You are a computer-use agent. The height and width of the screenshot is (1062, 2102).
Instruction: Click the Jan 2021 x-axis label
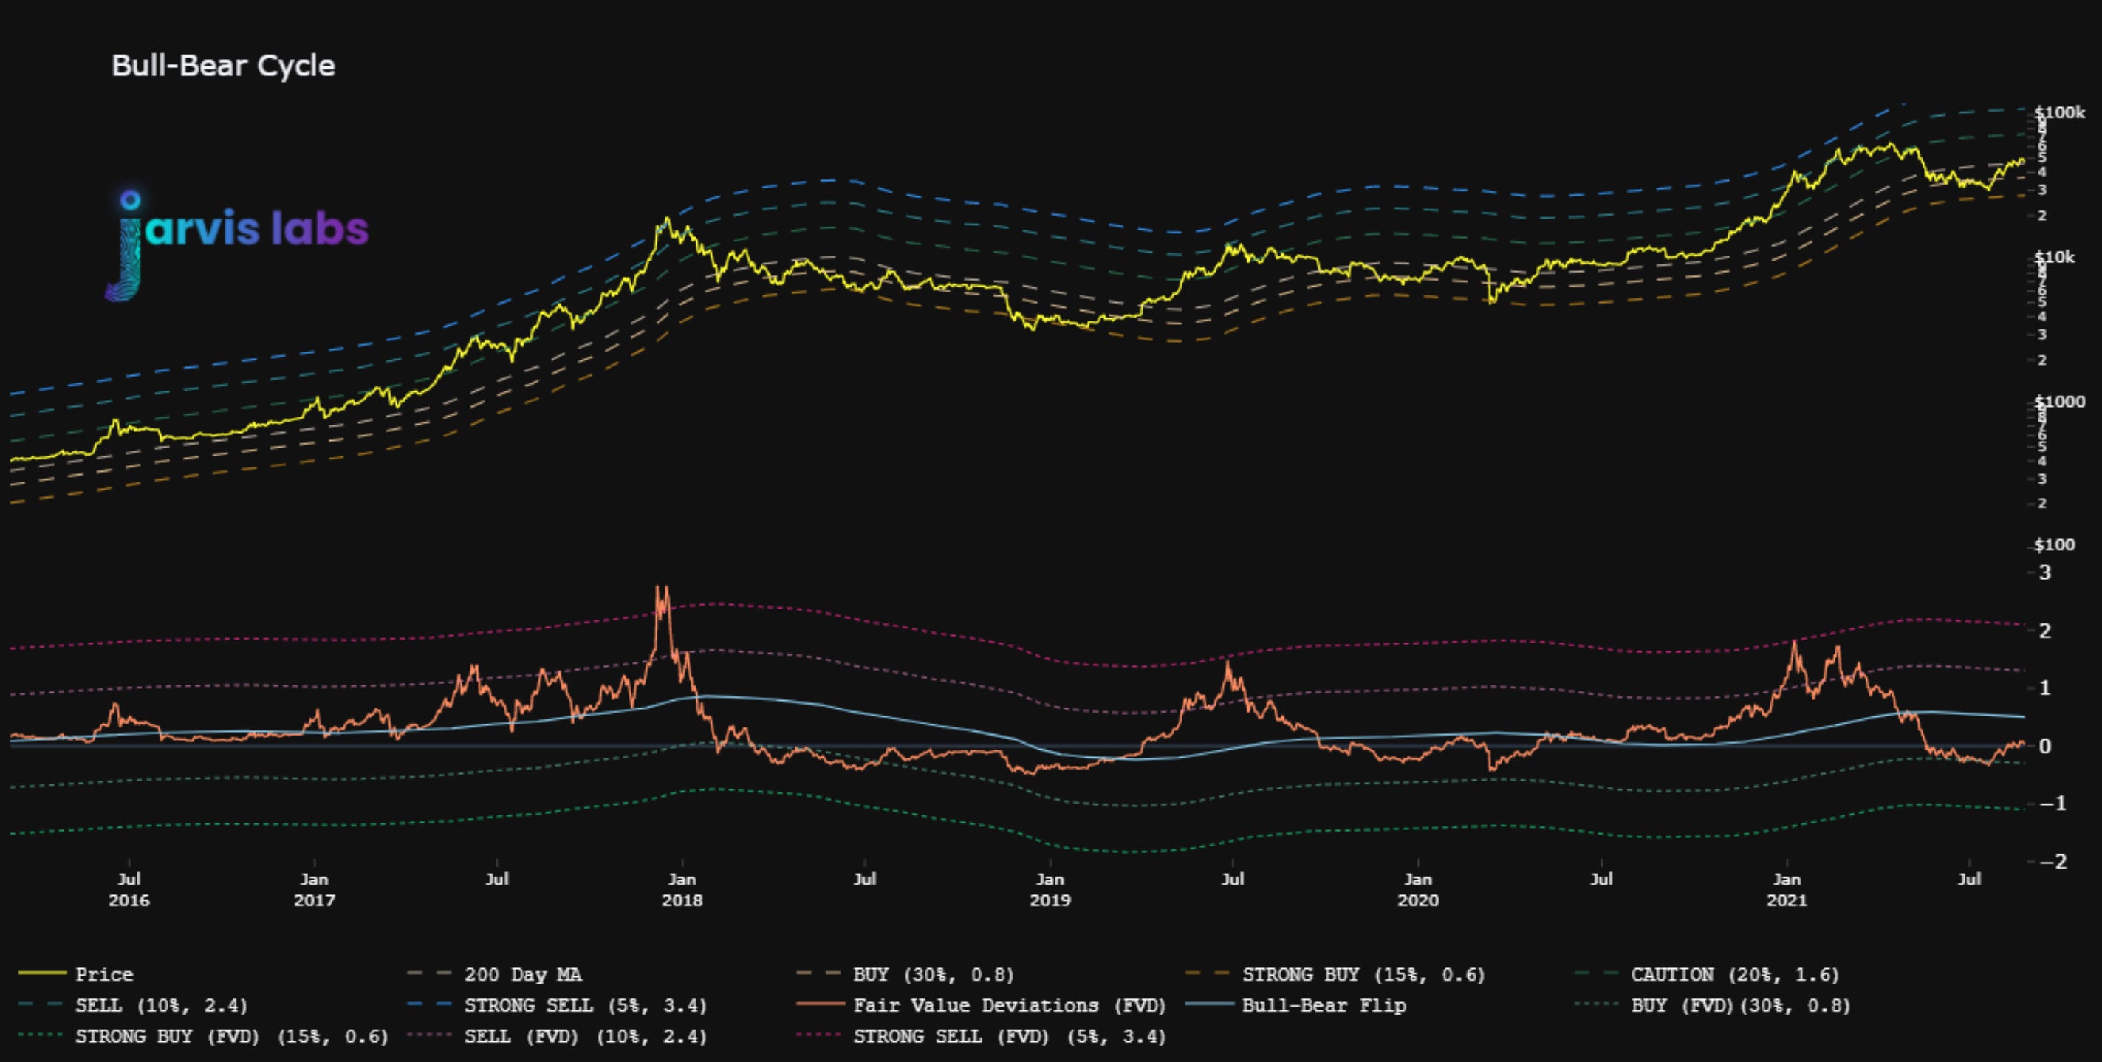coord(1786,889)
